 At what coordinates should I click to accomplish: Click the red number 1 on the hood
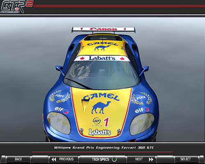[106, 122]
